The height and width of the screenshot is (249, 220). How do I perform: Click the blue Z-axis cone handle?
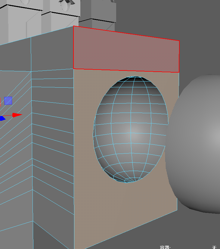click(x=2, y=118)
